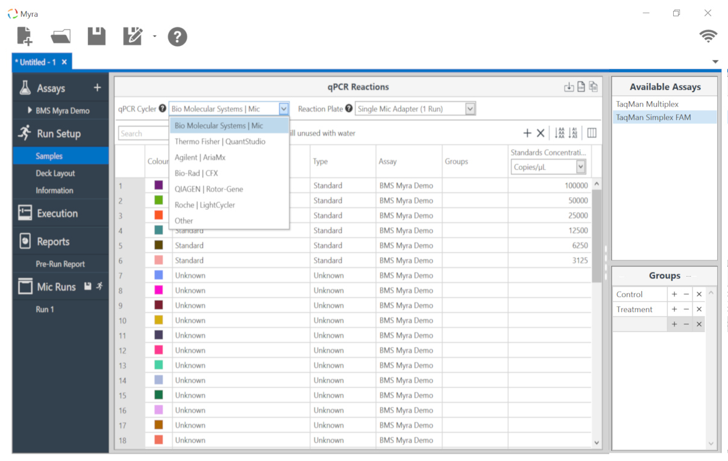Click the add row plus icon

[x=527, y=133]
